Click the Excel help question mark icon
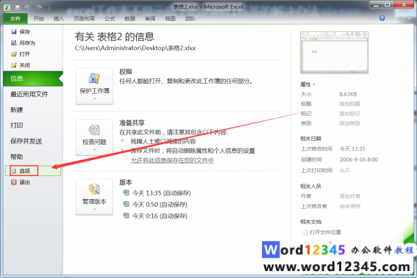417x278 pixels. 382,18
